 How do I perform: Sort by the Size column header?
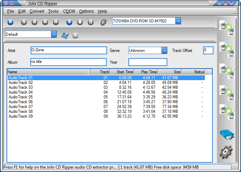pos(169,72)
